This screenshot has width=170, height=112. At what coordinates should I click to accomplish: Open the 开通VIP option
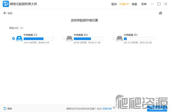(x=124, y=4)
